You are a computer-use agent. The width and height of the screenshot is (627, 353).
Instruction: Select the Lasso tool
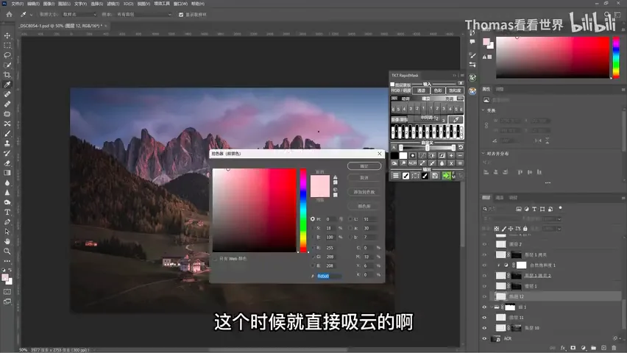7,55
